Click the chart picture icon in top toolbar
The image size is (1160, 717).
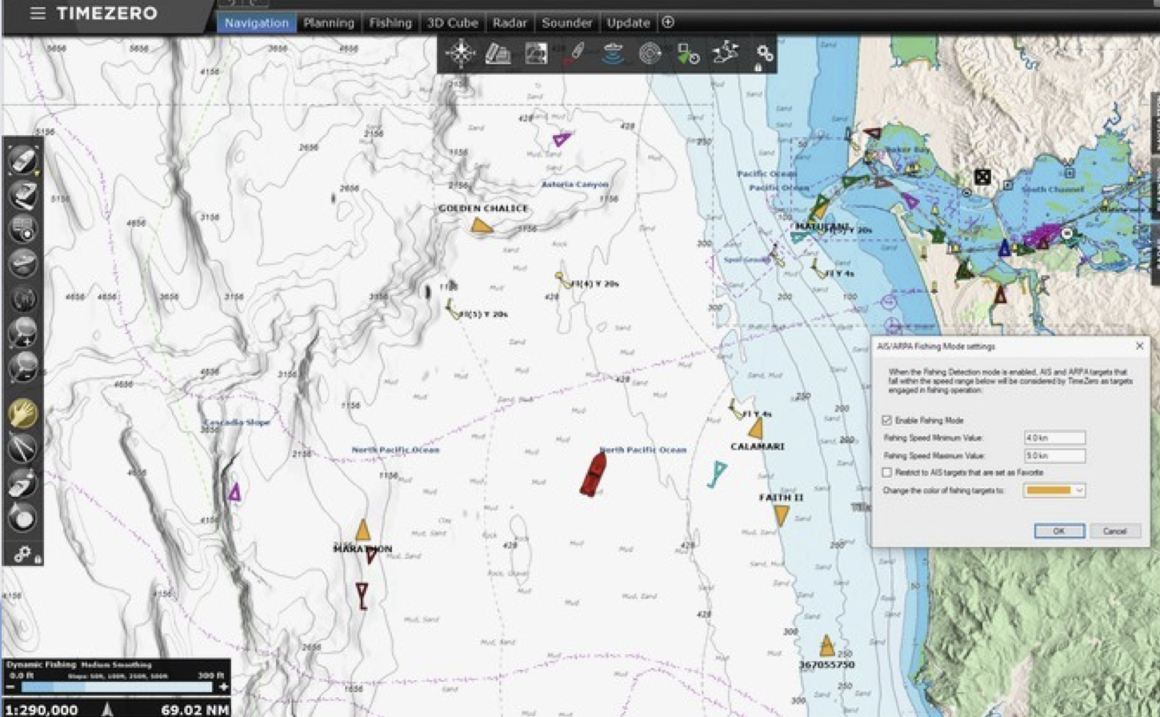pos(536,54)
